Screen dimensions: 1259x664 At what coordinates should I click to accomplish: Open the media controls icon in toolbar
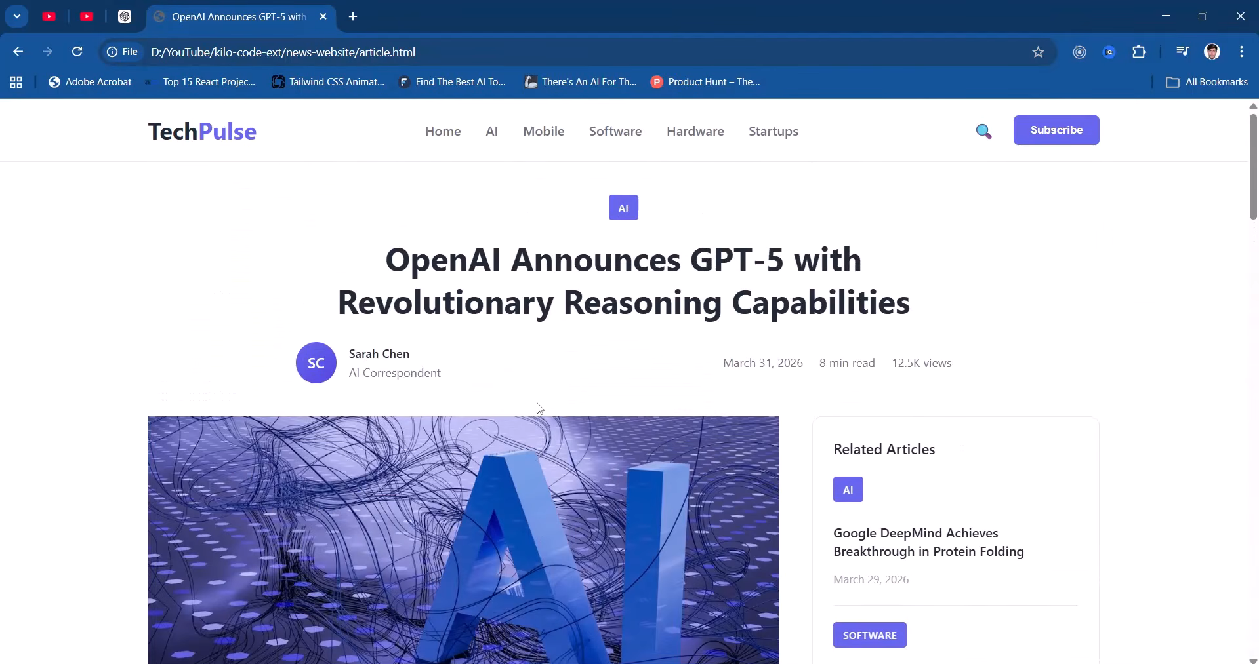click(1182, 52)
